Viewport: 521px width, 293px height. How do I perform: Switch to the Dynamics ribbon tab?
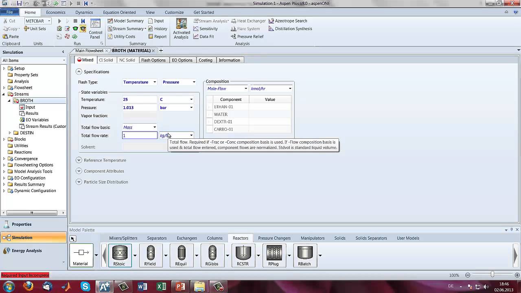(x=84, y=12)
